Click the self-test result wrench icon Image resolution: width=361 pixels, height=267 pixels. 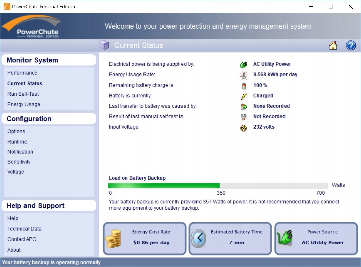(244, 117)
